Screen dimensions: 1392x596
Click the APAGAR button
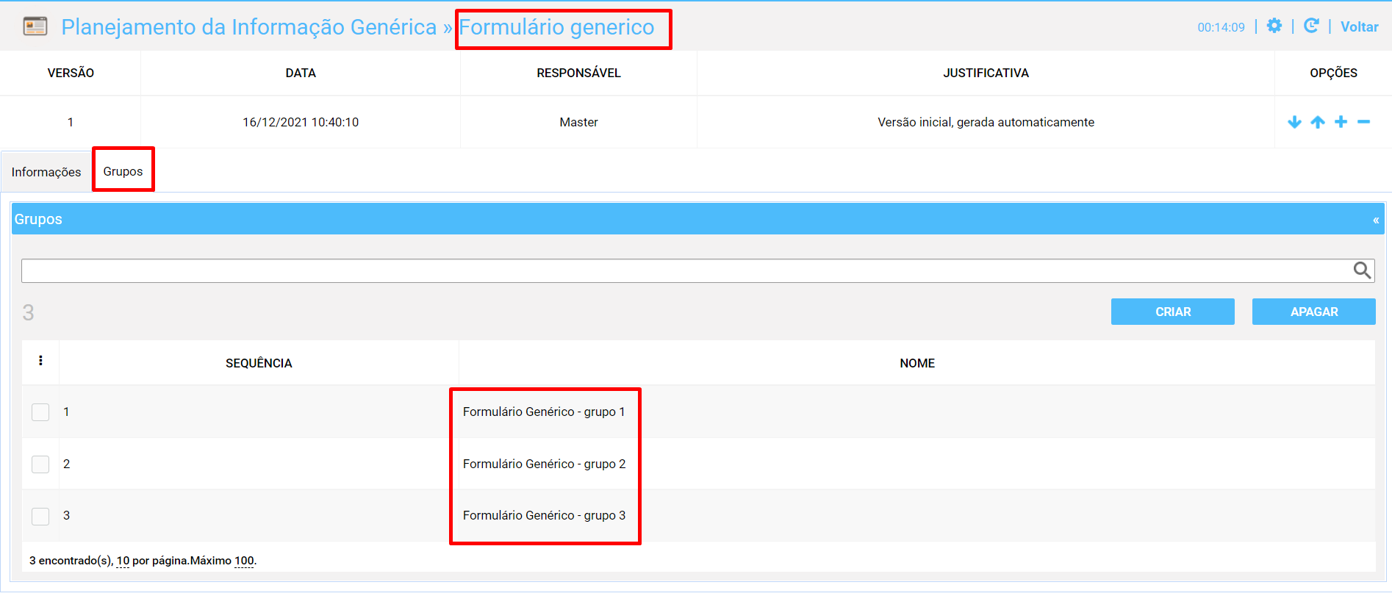pos(1314,312)
